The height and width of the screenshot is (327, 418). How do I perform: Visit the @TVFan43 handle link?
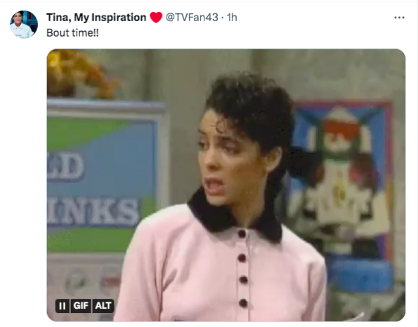[x=192, y=18]
